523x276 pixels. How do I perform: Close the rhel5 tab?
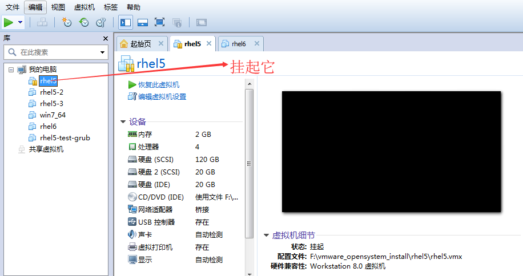(209, 43)
